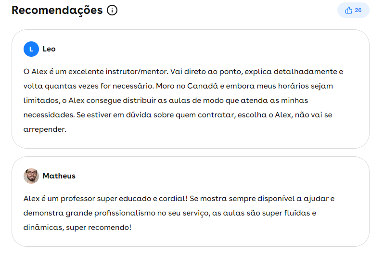The width and height of the screenshot is (371, 254).
Task: Click the reviewer name Leo
Action: [49, 49]
